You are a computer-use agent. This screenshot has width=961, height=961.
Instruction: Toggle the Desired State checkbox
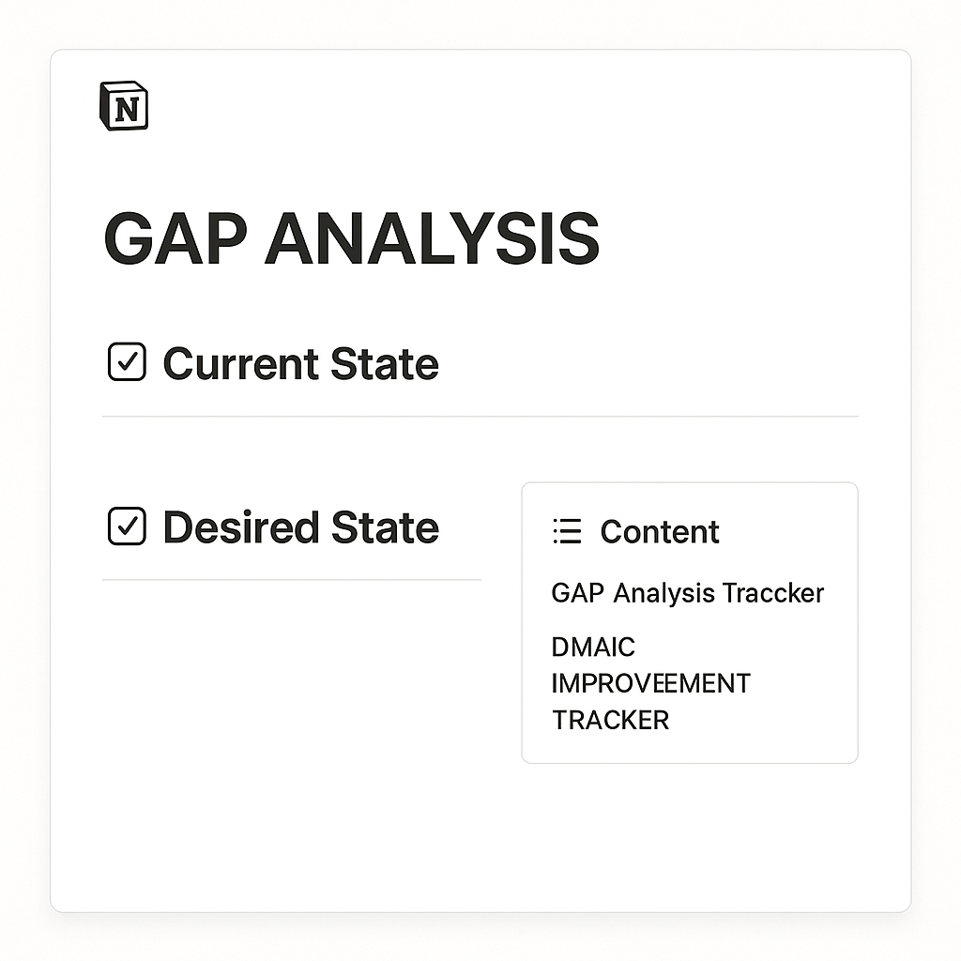[x=128, y=526]
